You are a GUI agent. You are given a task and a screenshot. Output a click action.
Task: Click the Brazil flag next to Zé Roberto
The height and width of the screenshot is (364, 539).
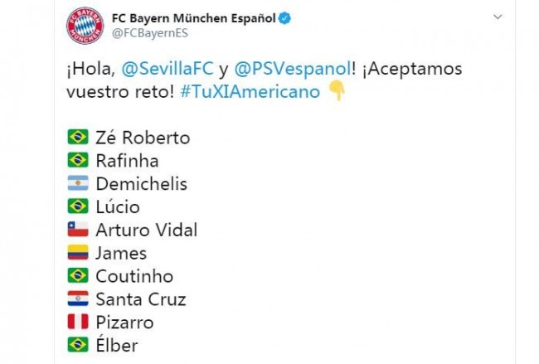pos(78,137)
